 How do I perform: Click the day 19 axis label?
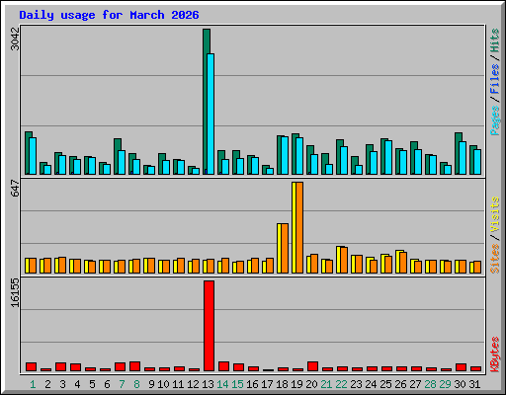pos(296,384)
